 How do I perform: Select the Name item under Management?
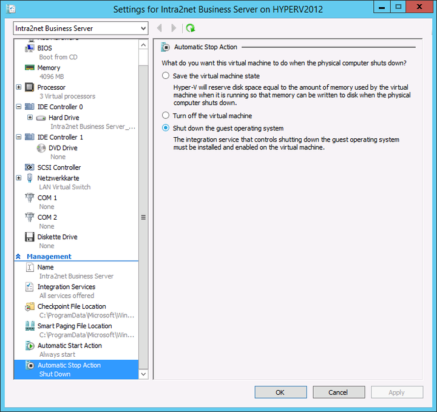point(46,268)
